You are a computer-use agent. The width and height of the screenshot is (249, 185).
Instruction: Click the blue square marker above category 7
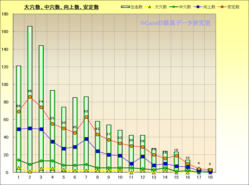tap(86, 139)
